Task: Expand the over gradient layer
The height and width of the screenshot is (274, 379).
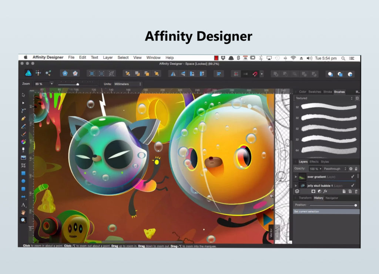Action: pos(296,177)
